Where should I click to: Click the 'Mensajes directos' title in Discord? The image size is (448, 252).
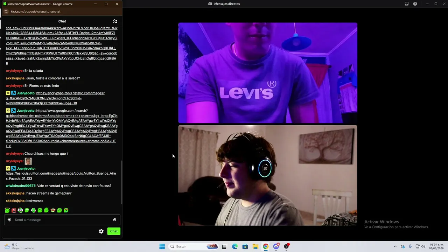227,4
